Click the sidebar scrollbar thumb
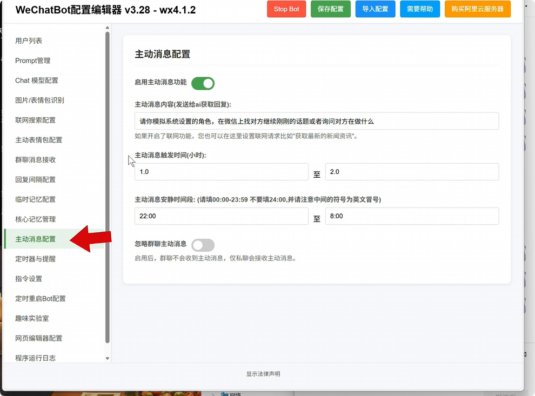Screen dimensions: 535x396 coord(108,187)
